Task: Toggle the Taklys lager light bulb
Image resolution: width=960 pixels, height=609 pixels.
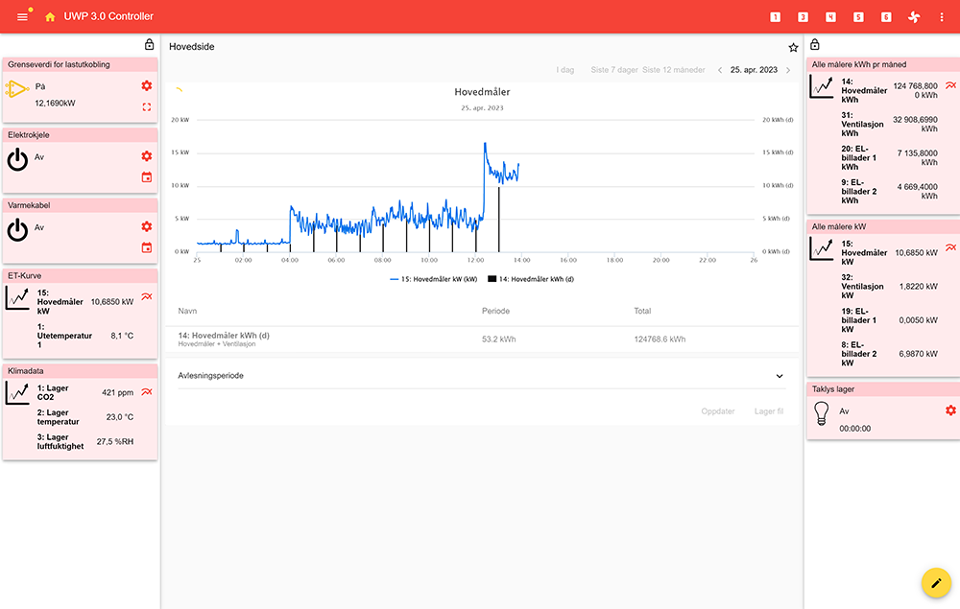Action: click(822, 413)
